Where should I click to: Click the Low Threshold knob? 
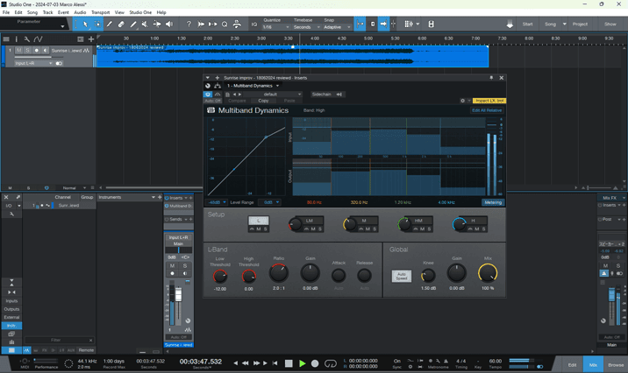tap(220, 276)
